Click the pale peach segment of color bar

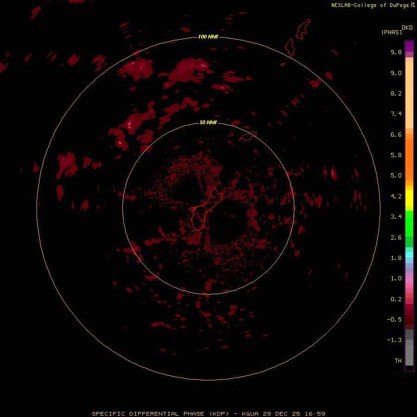tap(409, 95)
